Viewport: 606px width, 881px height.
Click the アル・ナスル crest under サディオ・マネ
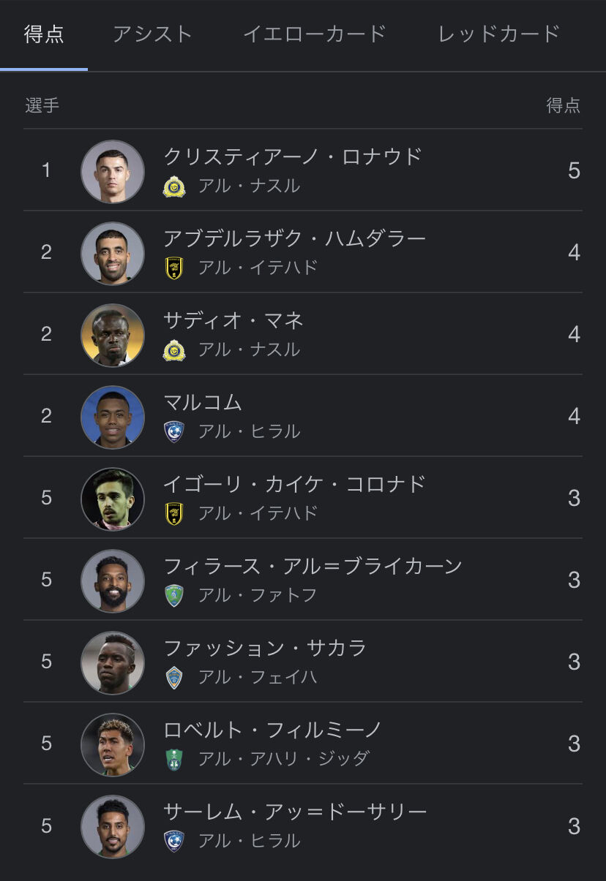coord(174,350)
